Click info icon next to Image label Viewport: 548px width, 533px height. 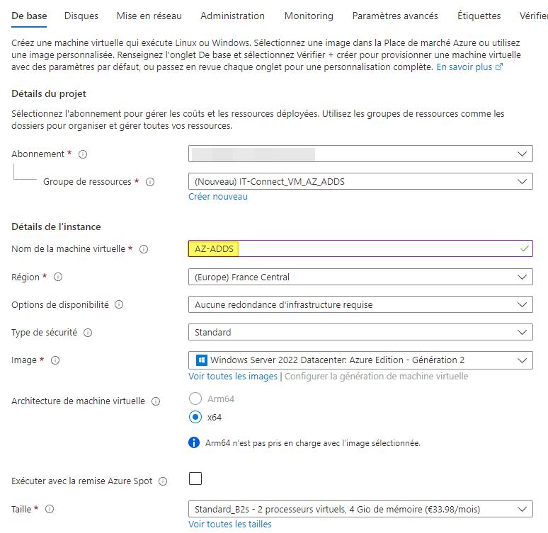(x=55, y=360)
